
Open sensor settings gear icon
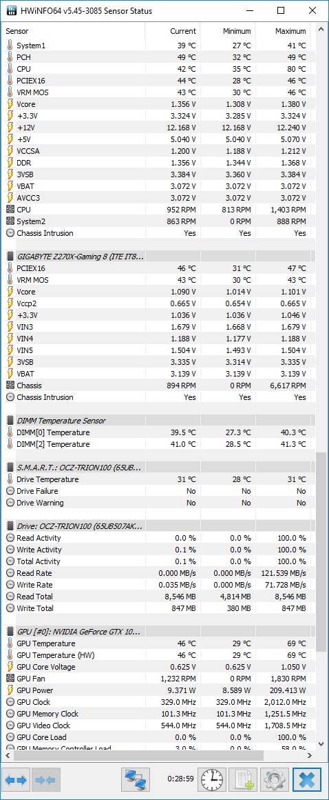275,779
